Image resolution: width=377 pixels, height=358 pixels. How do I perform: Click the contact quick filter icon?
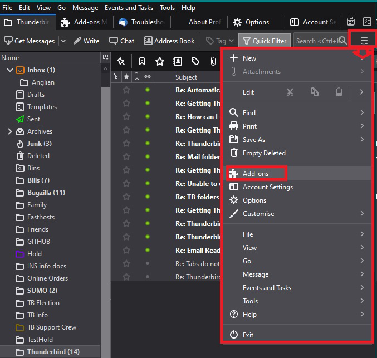178,61
